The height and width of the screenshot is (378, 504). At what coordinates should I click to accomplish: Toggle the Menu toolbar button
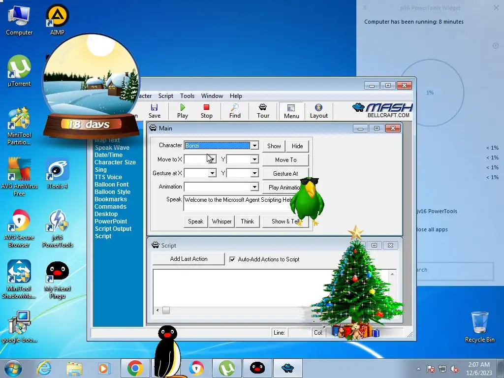291,111
